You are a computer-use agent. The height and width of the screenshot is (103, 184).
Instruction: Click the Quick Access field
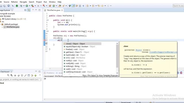178,6
